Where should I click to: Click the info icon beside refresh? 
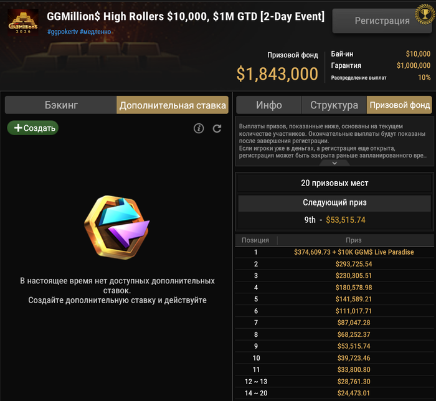pos(199,128)
